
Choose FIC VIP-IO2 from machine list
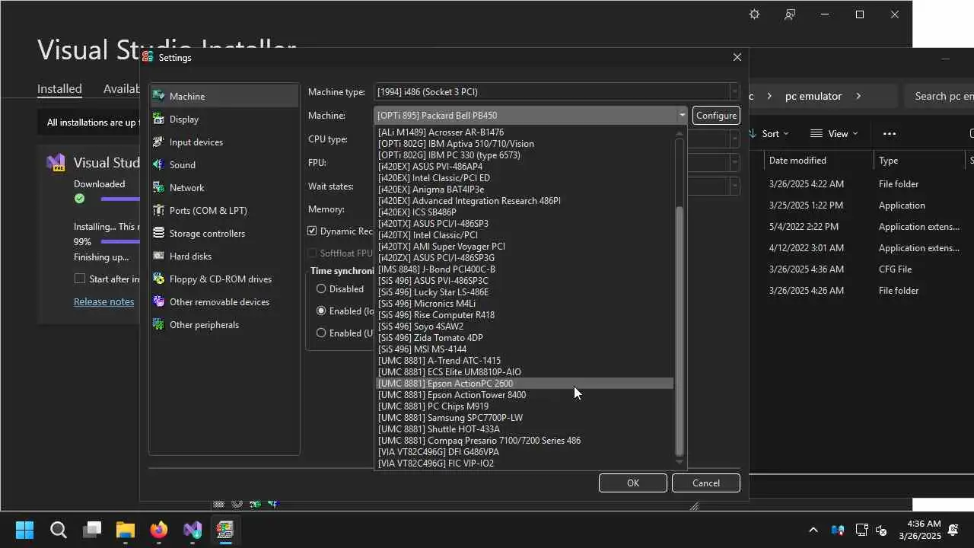pos(525,464)
